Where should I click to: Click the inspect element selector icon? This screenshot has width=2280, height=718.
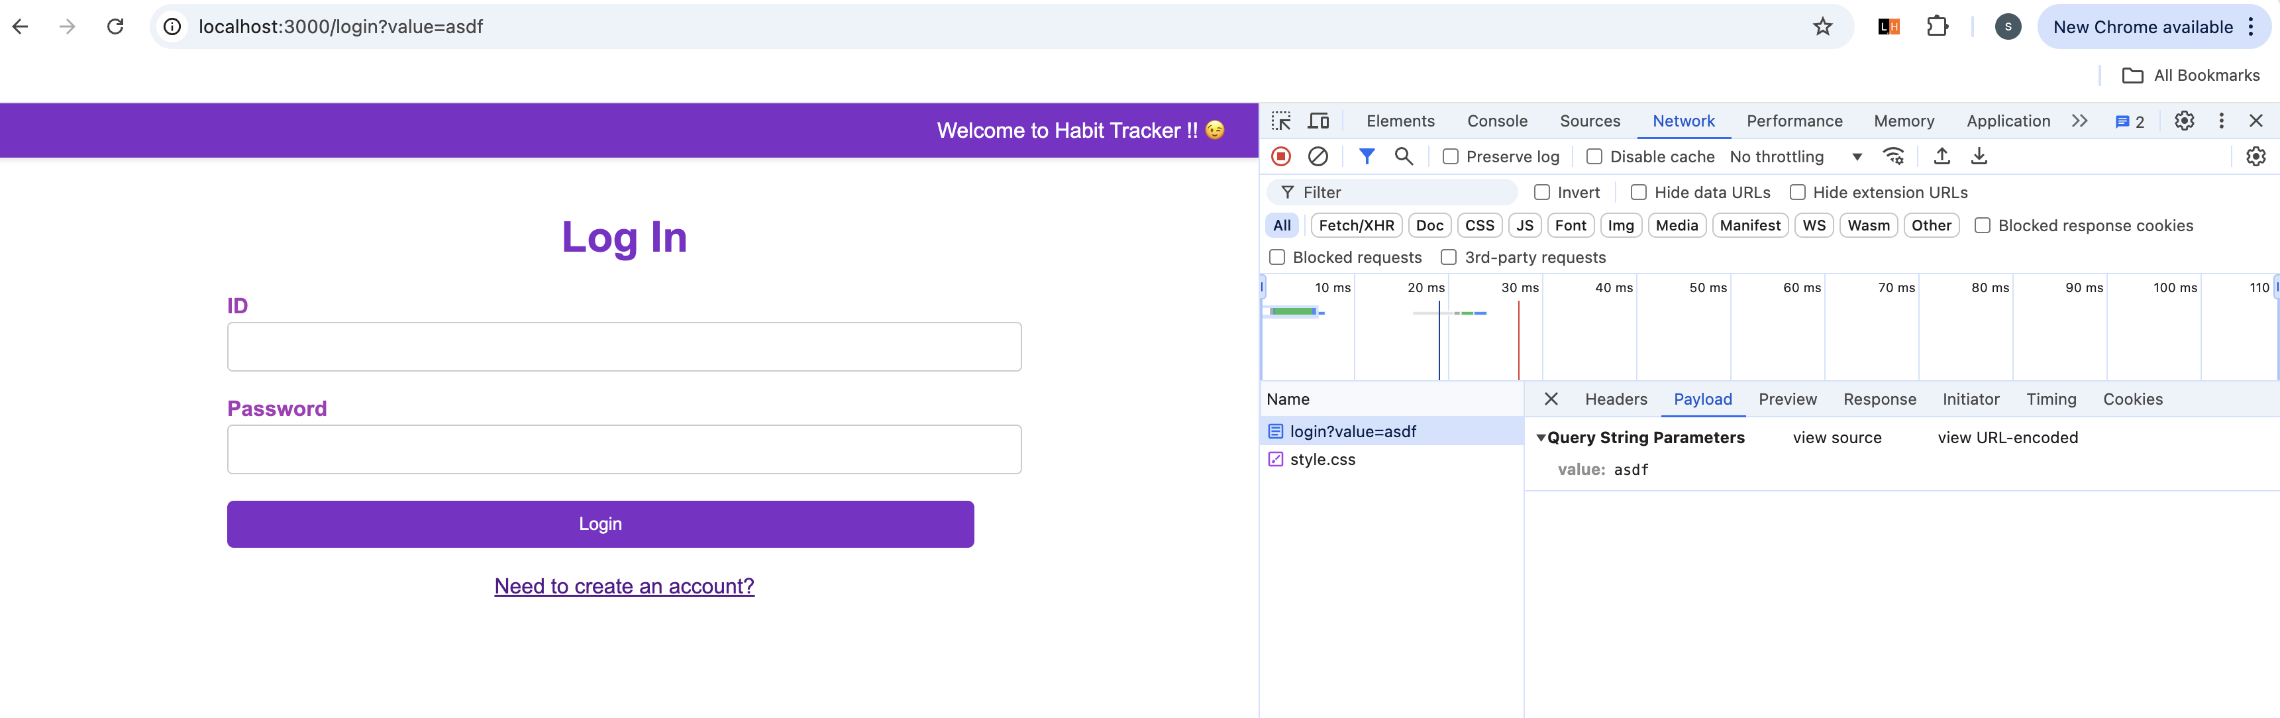(1280, 121)
